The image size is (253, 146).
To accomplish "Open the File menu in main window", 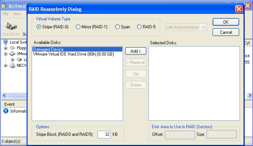I will 5,14.
